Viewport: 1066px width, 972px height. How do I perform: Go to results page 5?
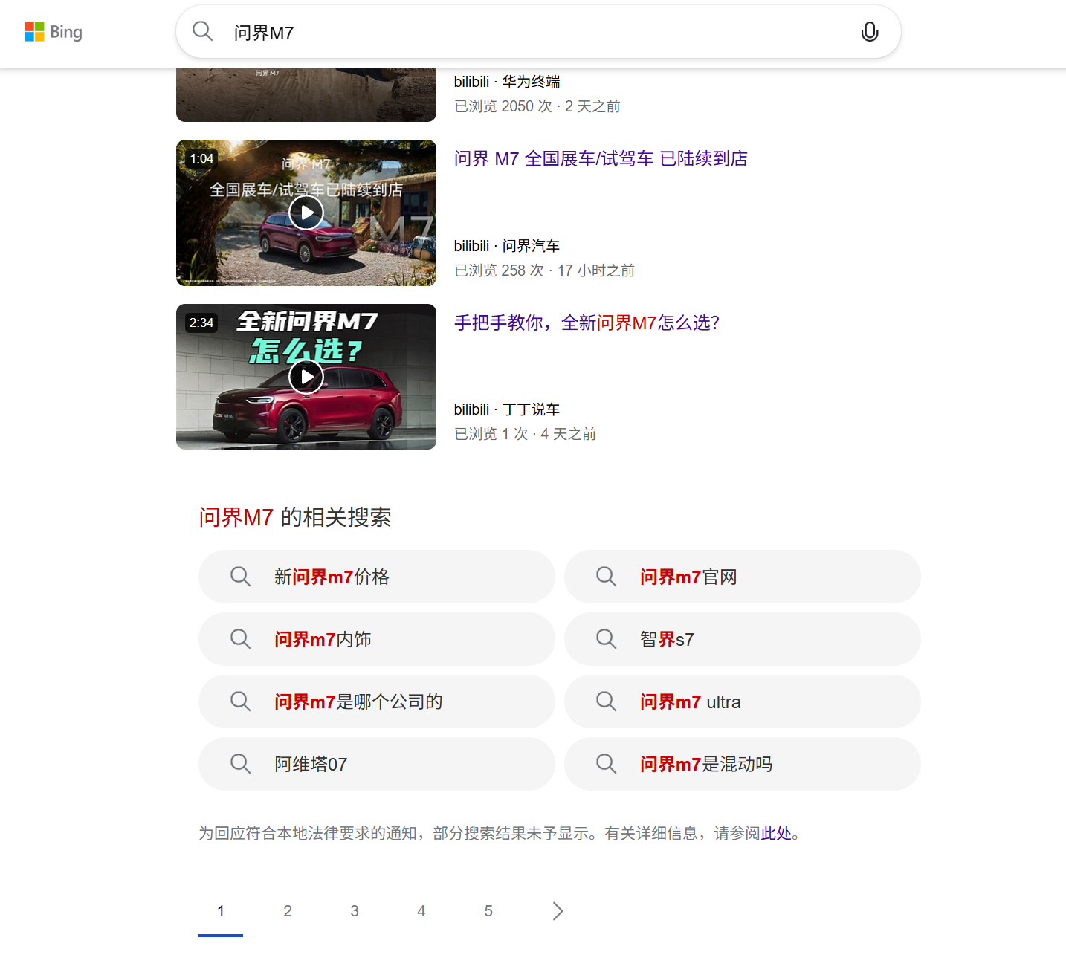tap(488, 911)
